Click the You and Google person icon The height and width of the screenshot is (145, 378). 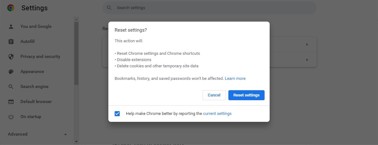(x=11, y=27)
